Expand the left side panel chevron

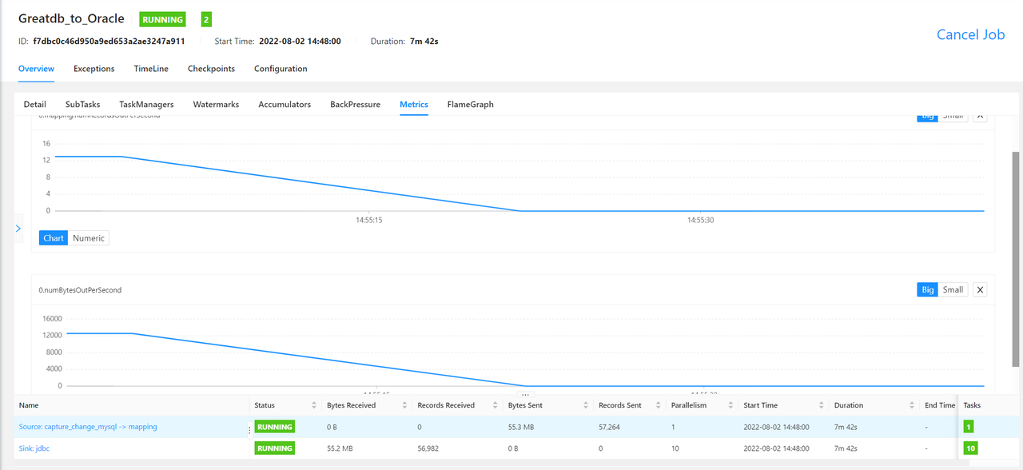[x=18, y=229]
